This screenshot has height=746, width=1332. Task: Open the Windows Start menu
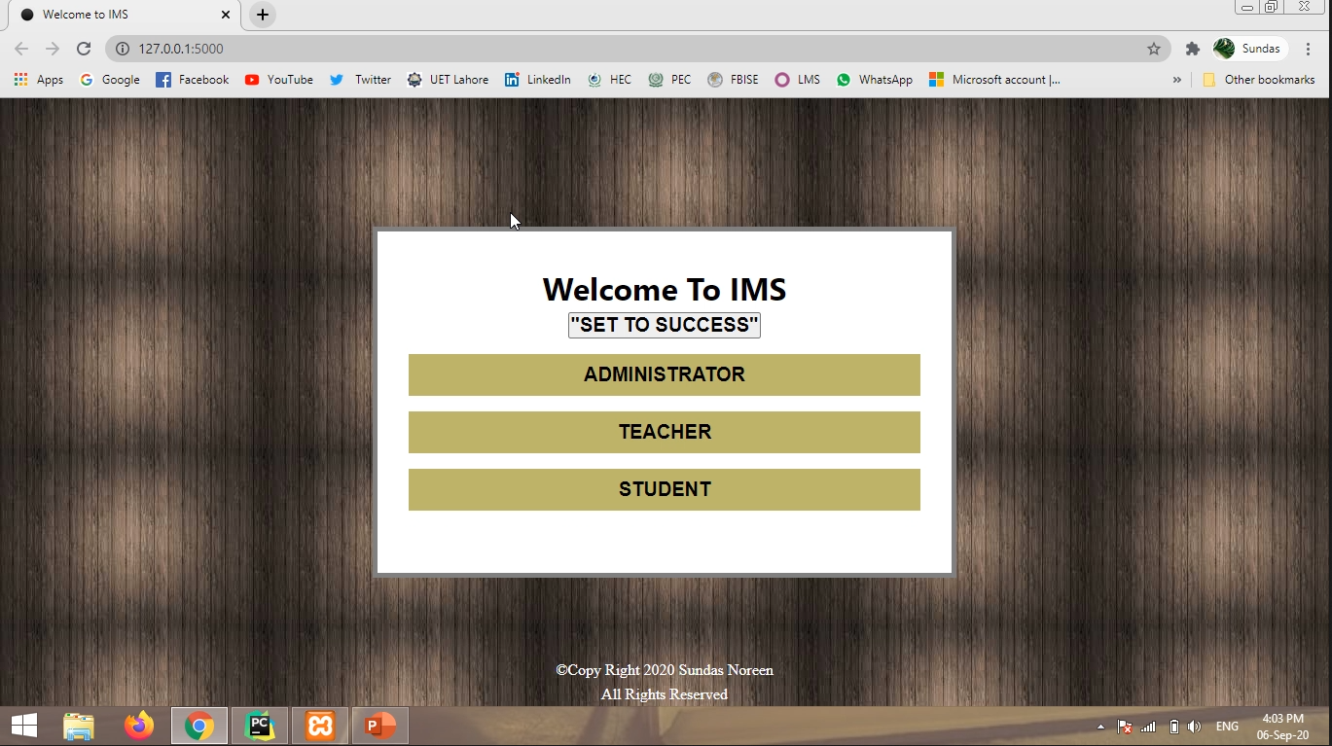(x=23, y=726)
